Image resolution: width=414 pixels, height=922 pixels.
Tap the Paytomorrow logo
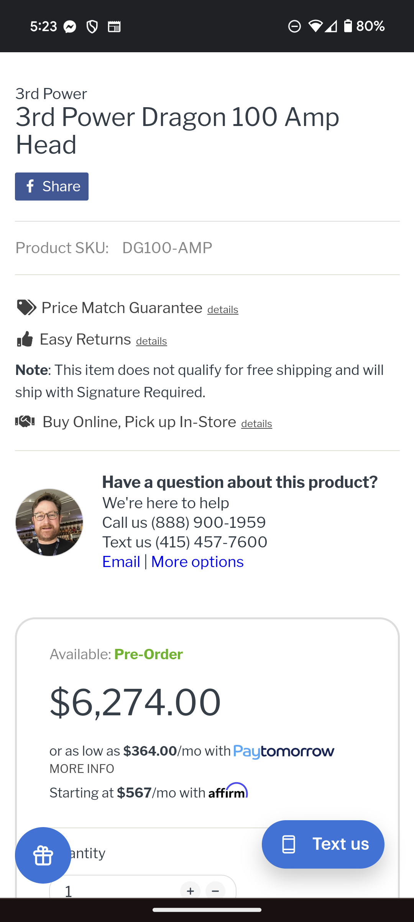(284, 751)
